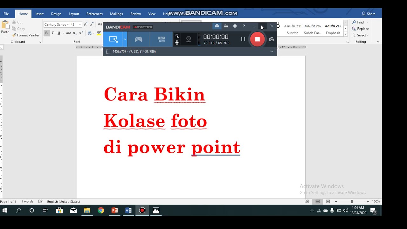Open the File tab
This screenshot has width=407, height=229.
(6, 14)
